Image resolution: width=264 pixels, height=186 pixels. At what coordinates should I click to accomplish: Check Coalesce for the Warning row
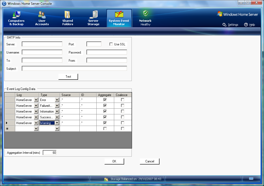(123, 123)
